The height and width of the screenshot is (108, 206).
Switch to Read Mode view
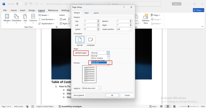pos(161,106)
